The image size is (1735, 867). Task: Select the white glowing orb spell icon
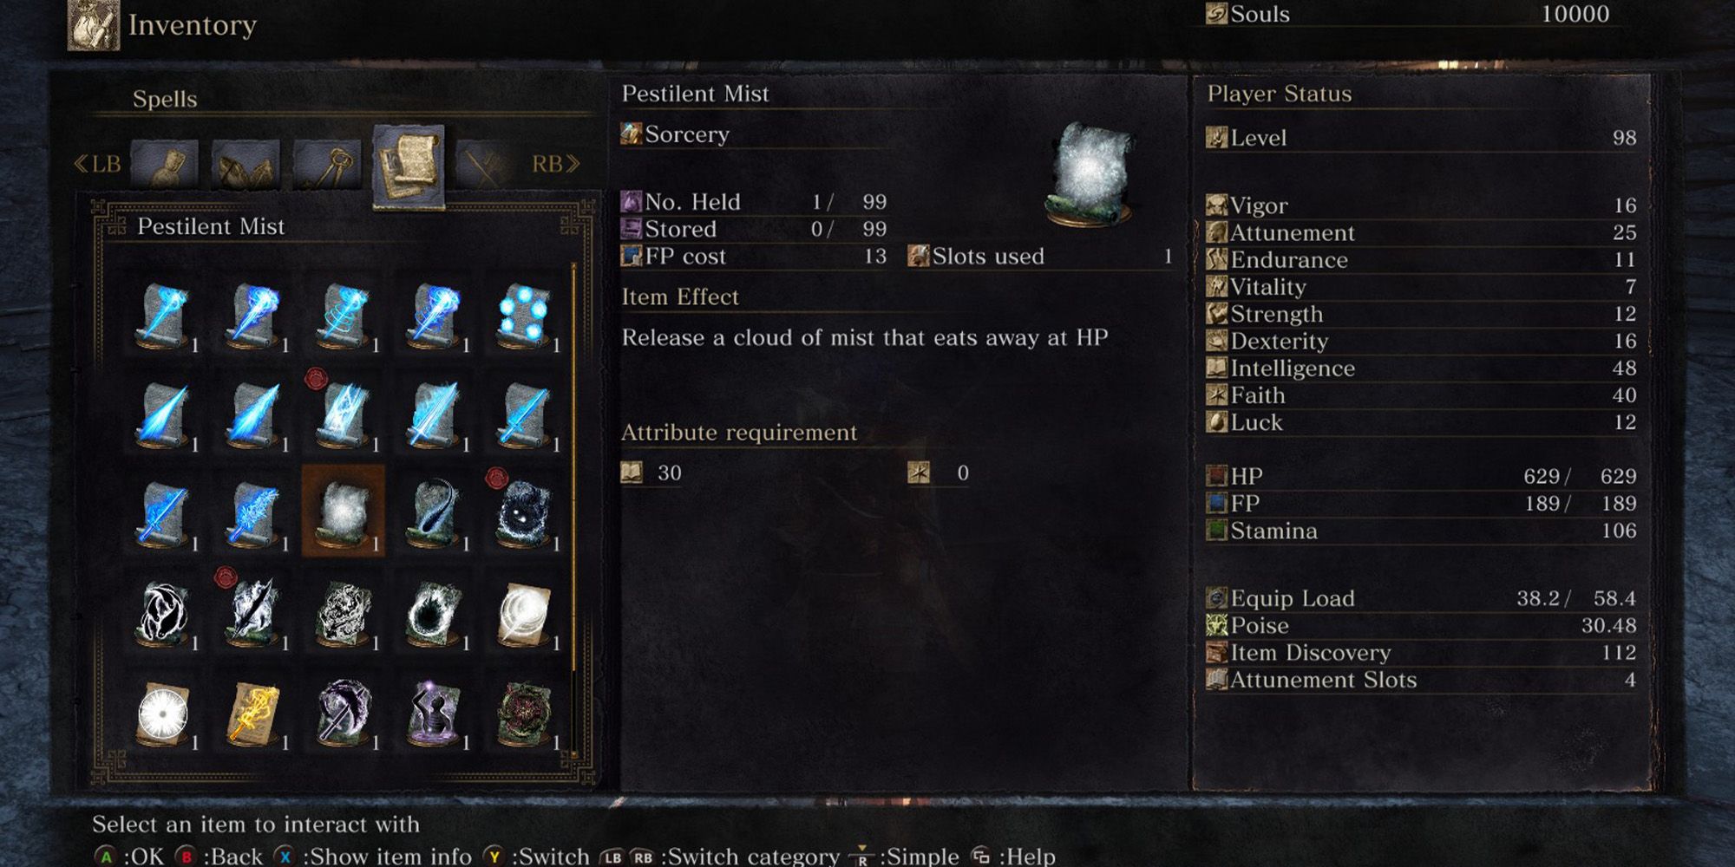(x=163, y=713)
